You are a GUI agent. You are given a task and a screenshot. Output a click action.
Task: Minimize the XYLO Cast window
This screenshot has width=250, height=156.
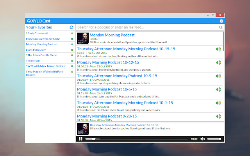pos(208,15)
